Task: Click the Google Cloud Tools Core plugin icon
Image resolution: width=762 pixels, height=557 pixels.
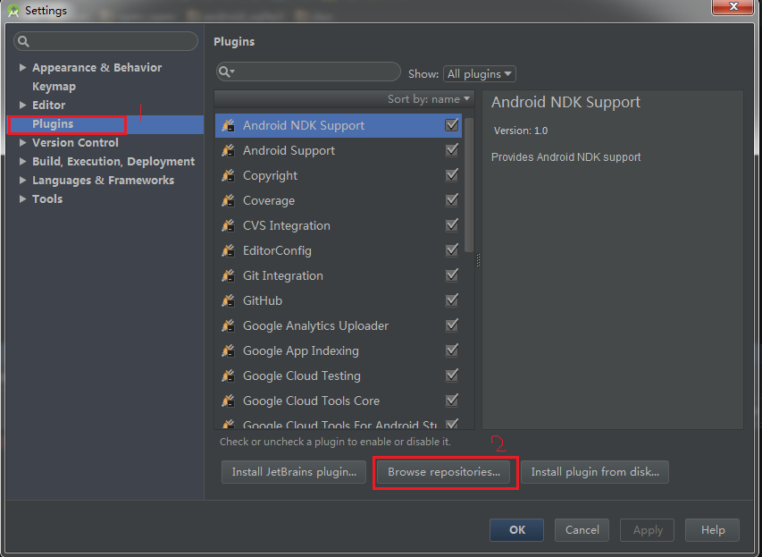Action: [228, 401]
